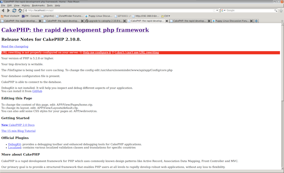Go back using the Back arrow
Image resolution: width=284 pixels, height=173 pixels.
(x=3, y=11)
